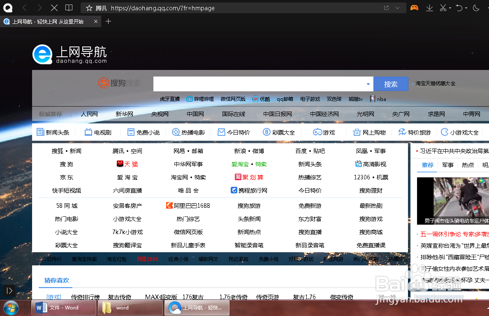Toggle night mode moon icon
Viewport: 489px width, 316px height.
[x=476, y=8]
